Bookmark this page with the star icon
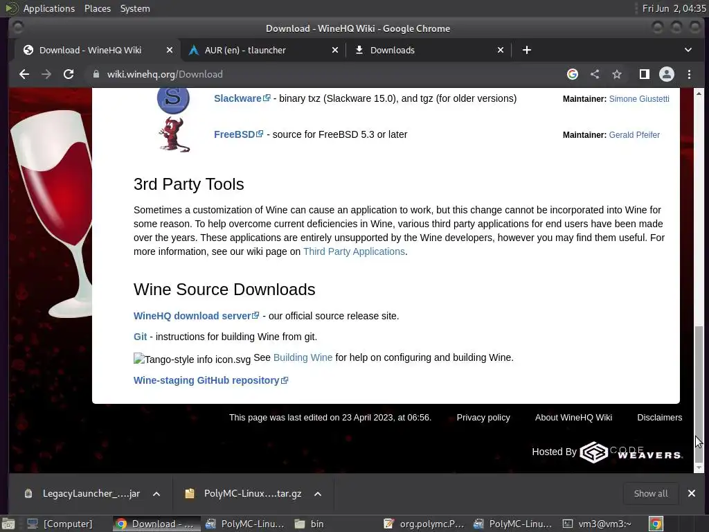The height and width of the screenshot is (532, 709). tap(617, 74)
